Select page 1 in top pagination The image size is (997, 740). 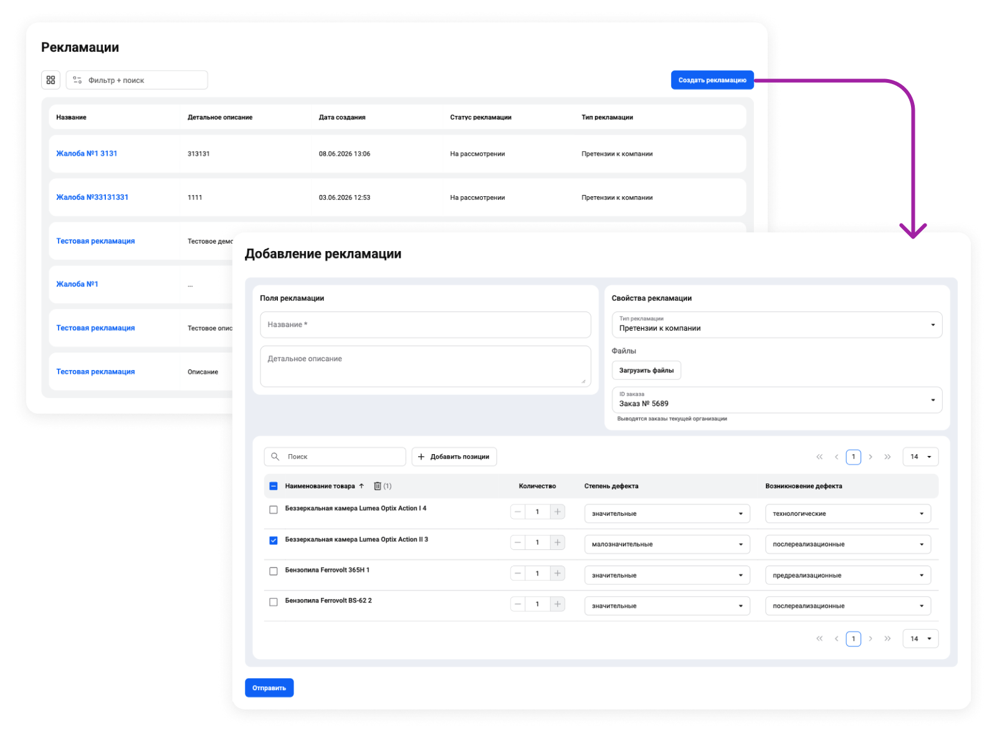tap(853, 457)
